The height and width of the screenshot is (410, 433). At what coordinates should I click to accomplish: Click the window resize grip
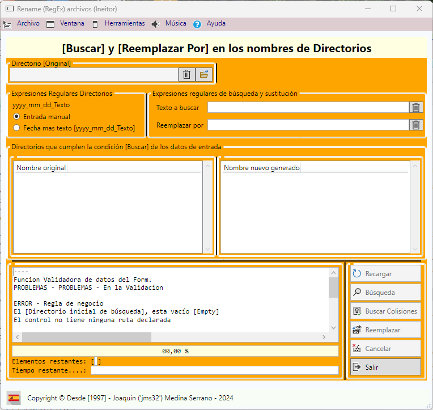pyautogui.click(x=428, y=405)
